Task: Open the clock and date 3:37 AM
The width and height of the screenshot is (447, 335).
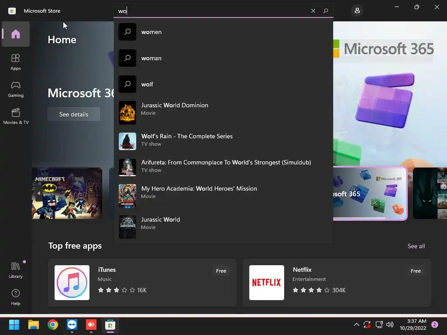Action: pyautogui.click(x=413, y=325)
